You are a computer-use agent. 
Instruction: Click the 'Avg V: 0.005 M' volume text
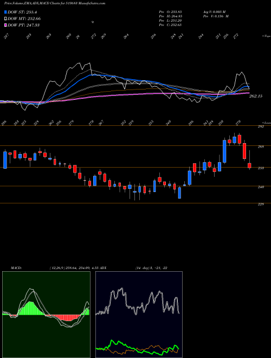[x=214, y=11]
